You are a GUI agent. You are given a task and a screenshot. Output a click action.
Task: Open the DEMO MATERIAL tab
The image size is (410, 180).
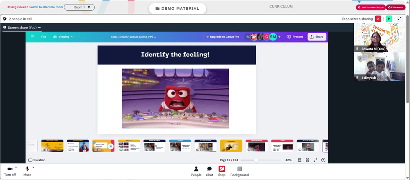[x=178, y=9]
